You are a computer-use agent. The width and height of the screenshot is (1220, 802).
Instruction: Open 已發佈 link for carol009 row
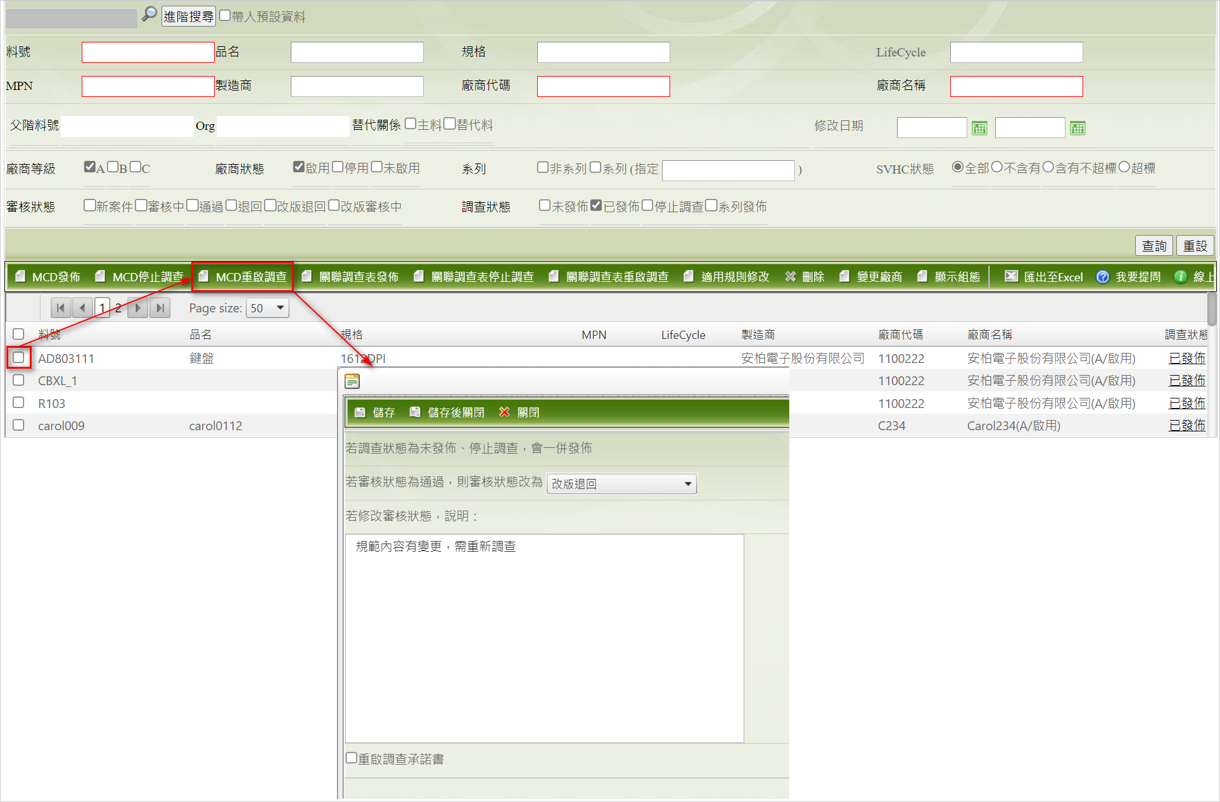(1187, 426)
